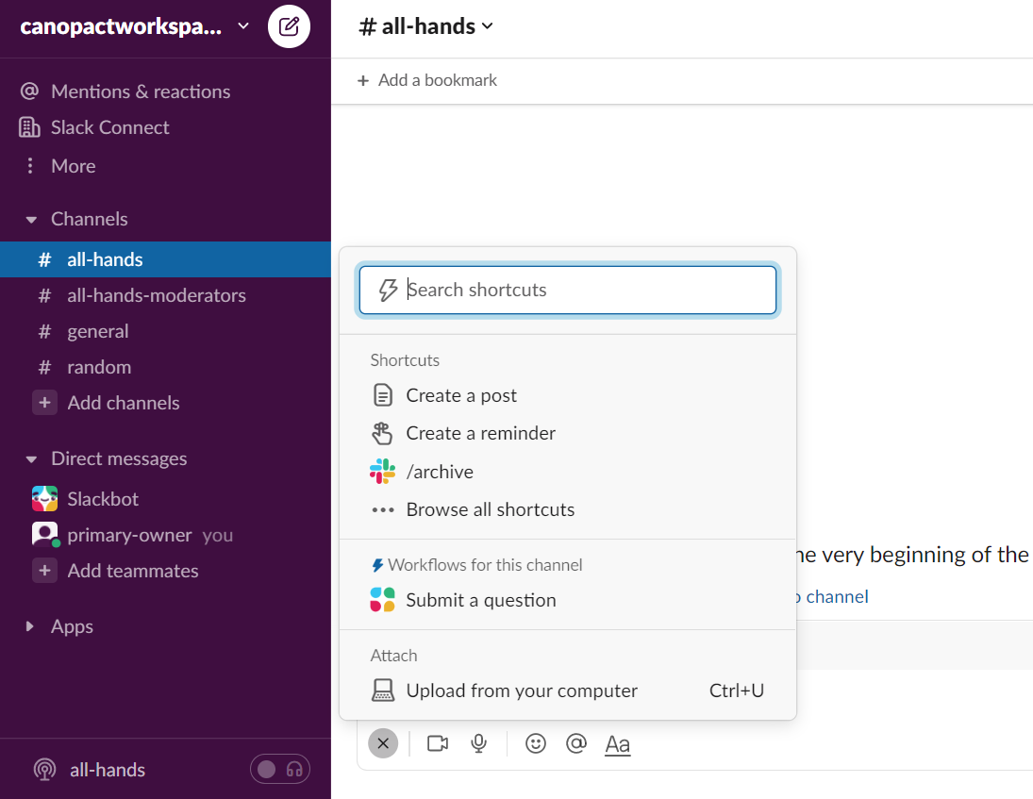Focus the Search shortcuts field
The height and width of the screenshot is (799, 1033).
[568, 290]
